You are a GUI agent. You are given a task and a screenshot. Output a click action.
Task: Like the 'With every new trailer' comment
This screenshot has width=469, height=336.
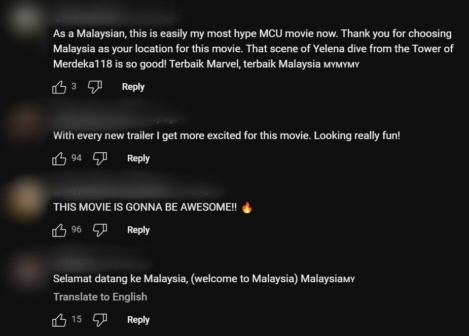point(59,159)
